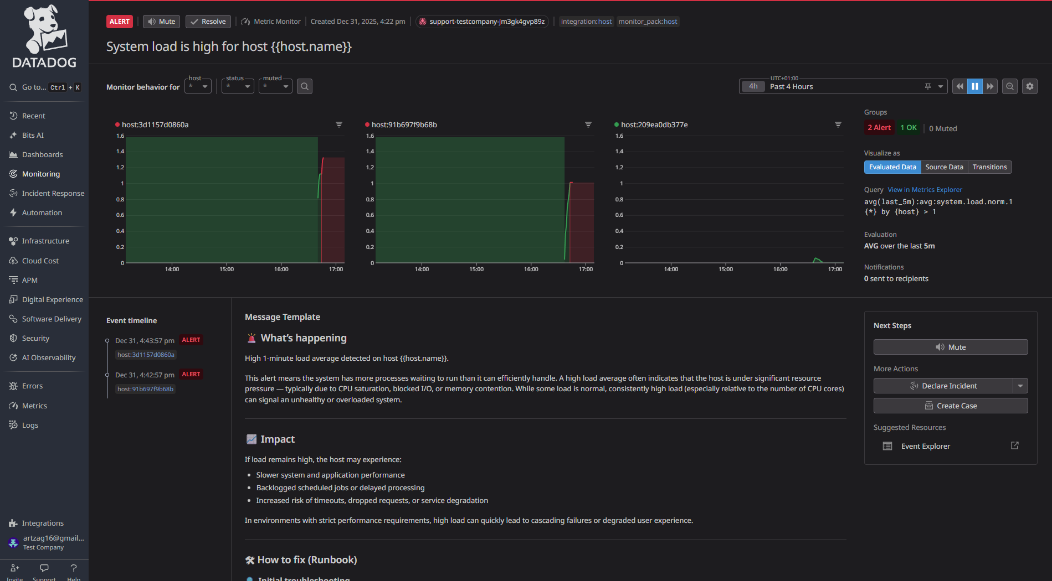The width and height of the screenshot is (1052, 581).
Task: Click the Cloud Cost sidebar icon
Action: pyautogui.click(x=13, y=261)
